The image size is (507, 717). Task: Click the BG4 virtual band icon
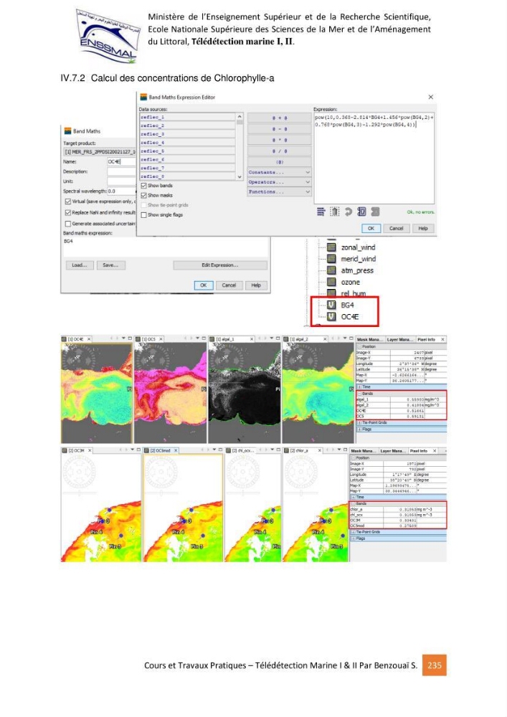pyautogui.click(x=332, y=305)
